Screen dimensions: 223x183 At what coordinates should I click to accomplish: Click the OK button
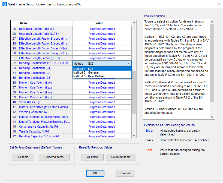click(95, 173)
